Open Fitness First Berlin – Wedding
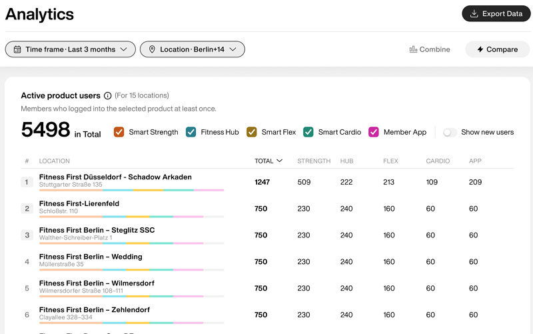Viewport: 533px width, 334px height. click(x=91, y=257)
